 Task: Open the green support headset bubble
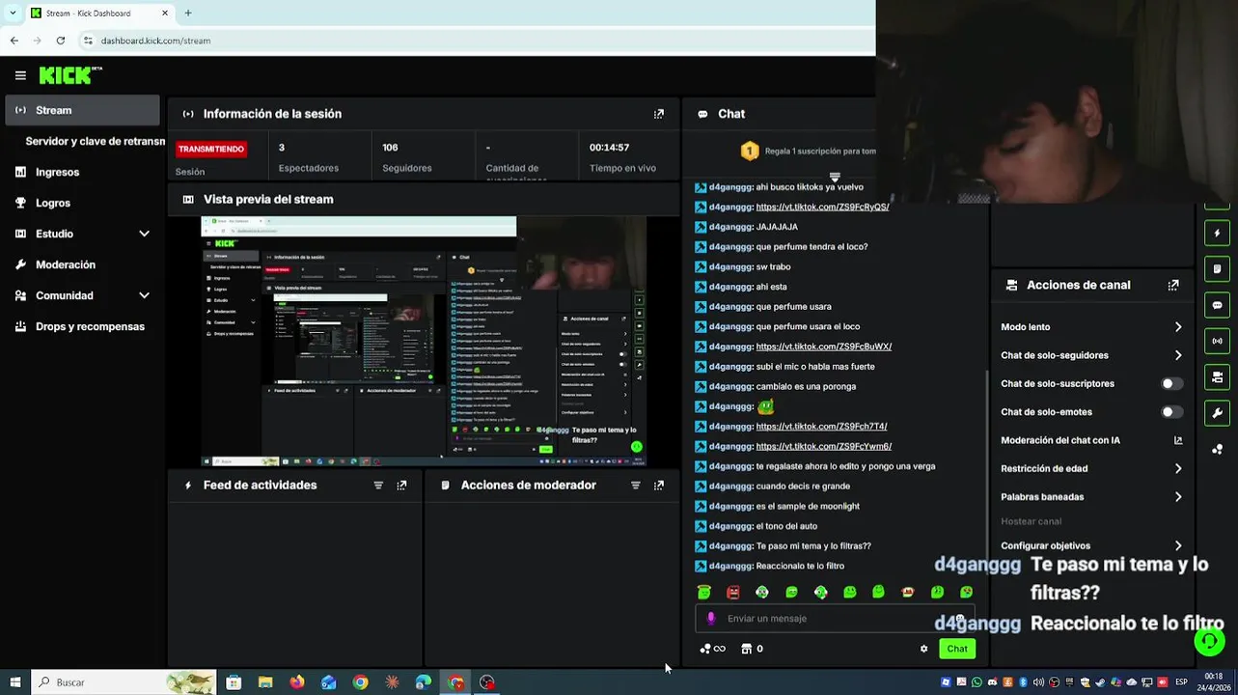coord(1210,640)
